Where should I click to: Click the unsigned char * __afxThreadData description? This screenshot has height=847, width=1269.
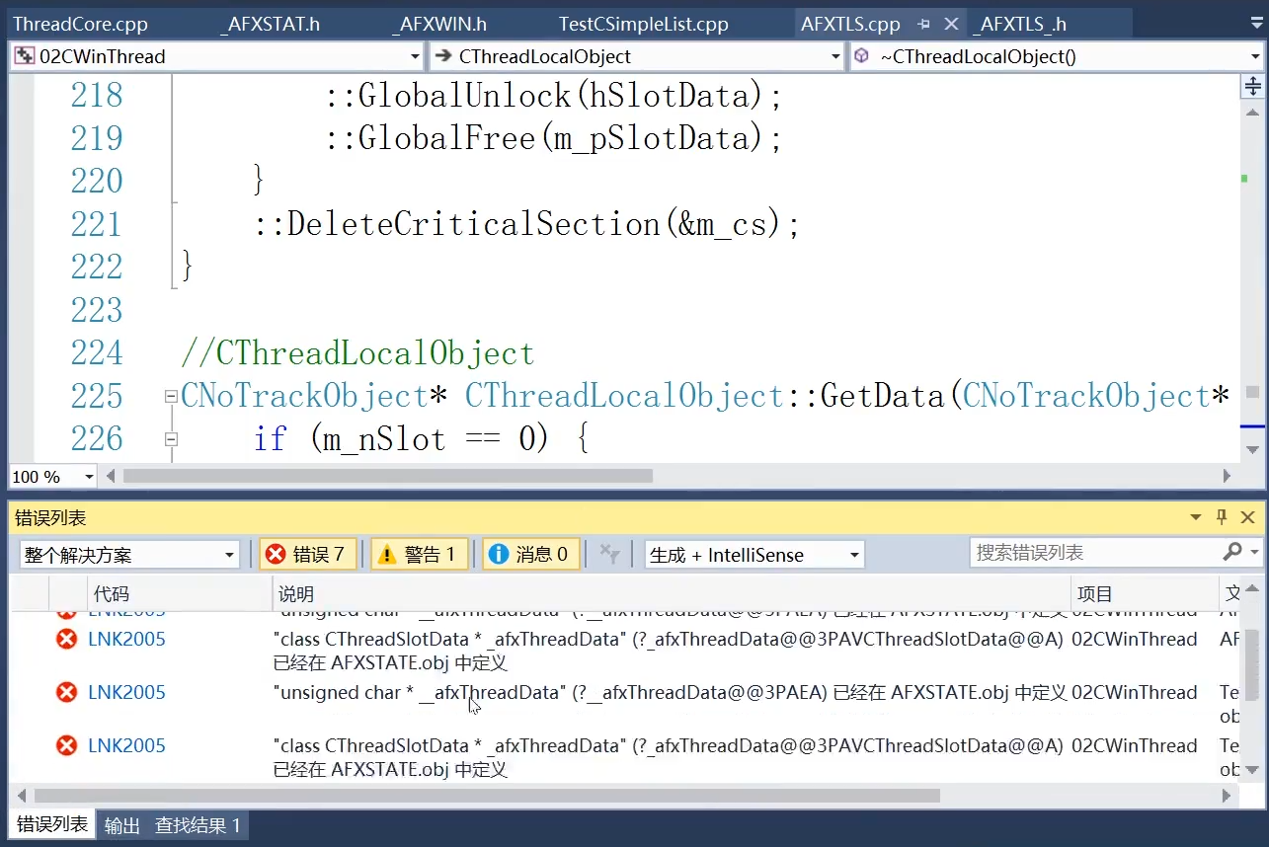[670, 693]
